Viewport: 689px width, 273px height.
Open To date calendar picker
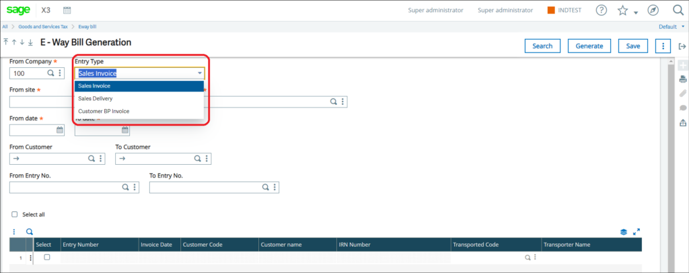(x=124, y=130)
